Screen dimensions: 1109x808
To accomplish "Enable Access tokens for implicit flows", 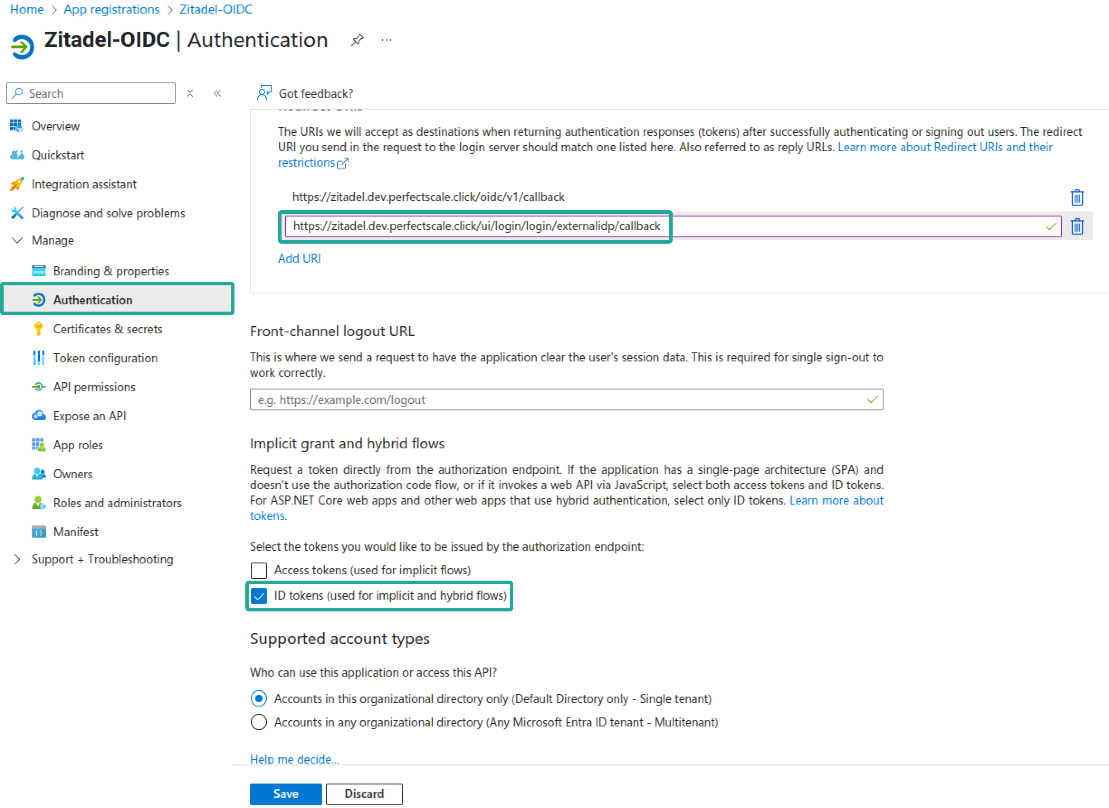I will click(258, 570).
